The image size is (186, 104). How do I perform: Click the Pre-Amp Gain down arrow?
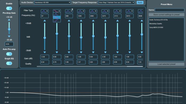9,36
